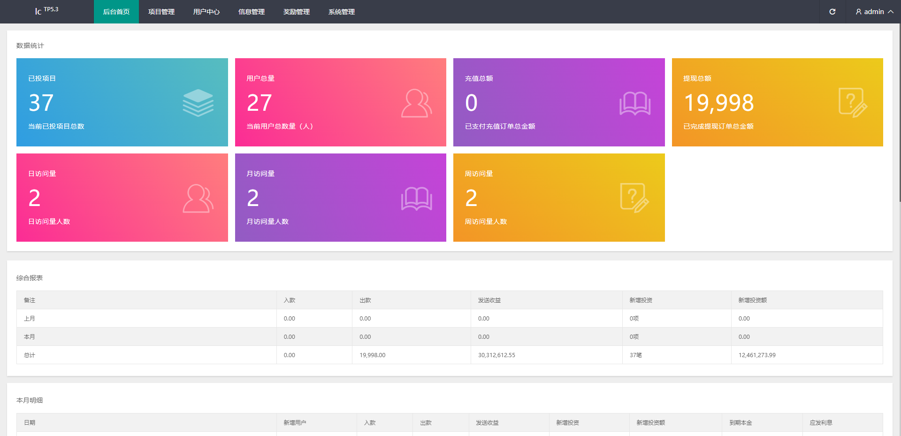This screenshot has width=901, height=436.
Task: Click the question note icon on 周访问量 card
Action: pos(635,198)
